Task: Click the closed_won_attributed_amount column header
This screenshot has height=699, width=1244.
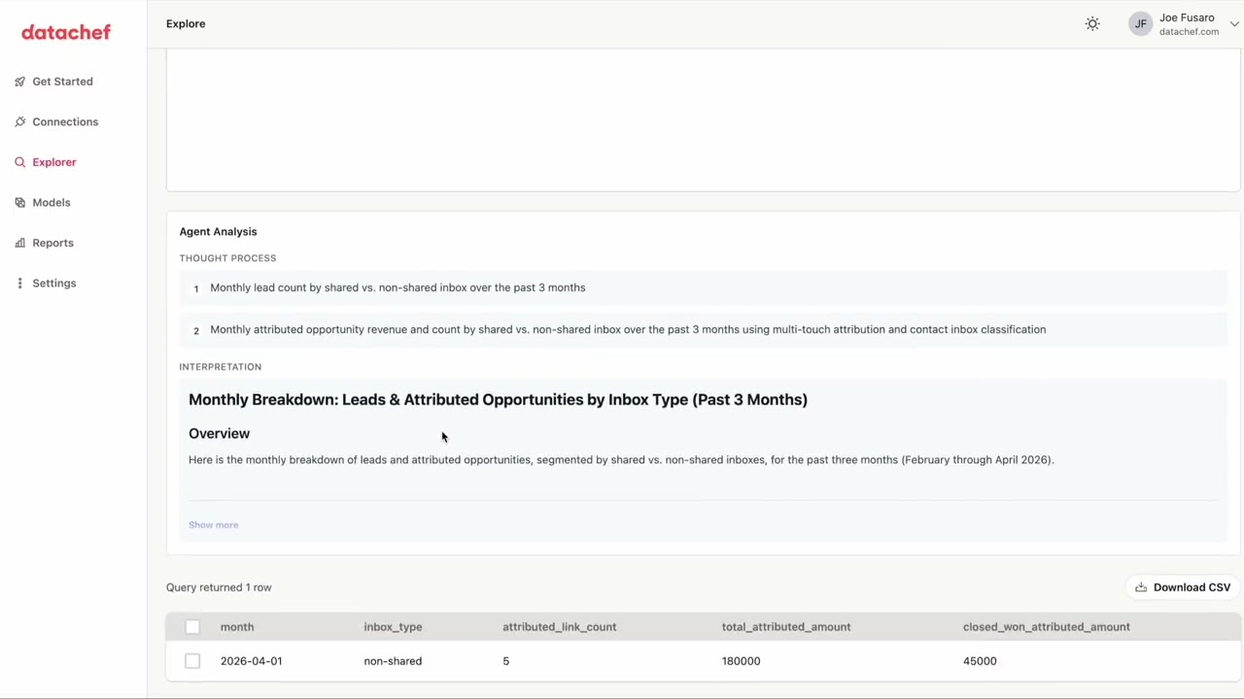Action: (x=1046, y=627)
